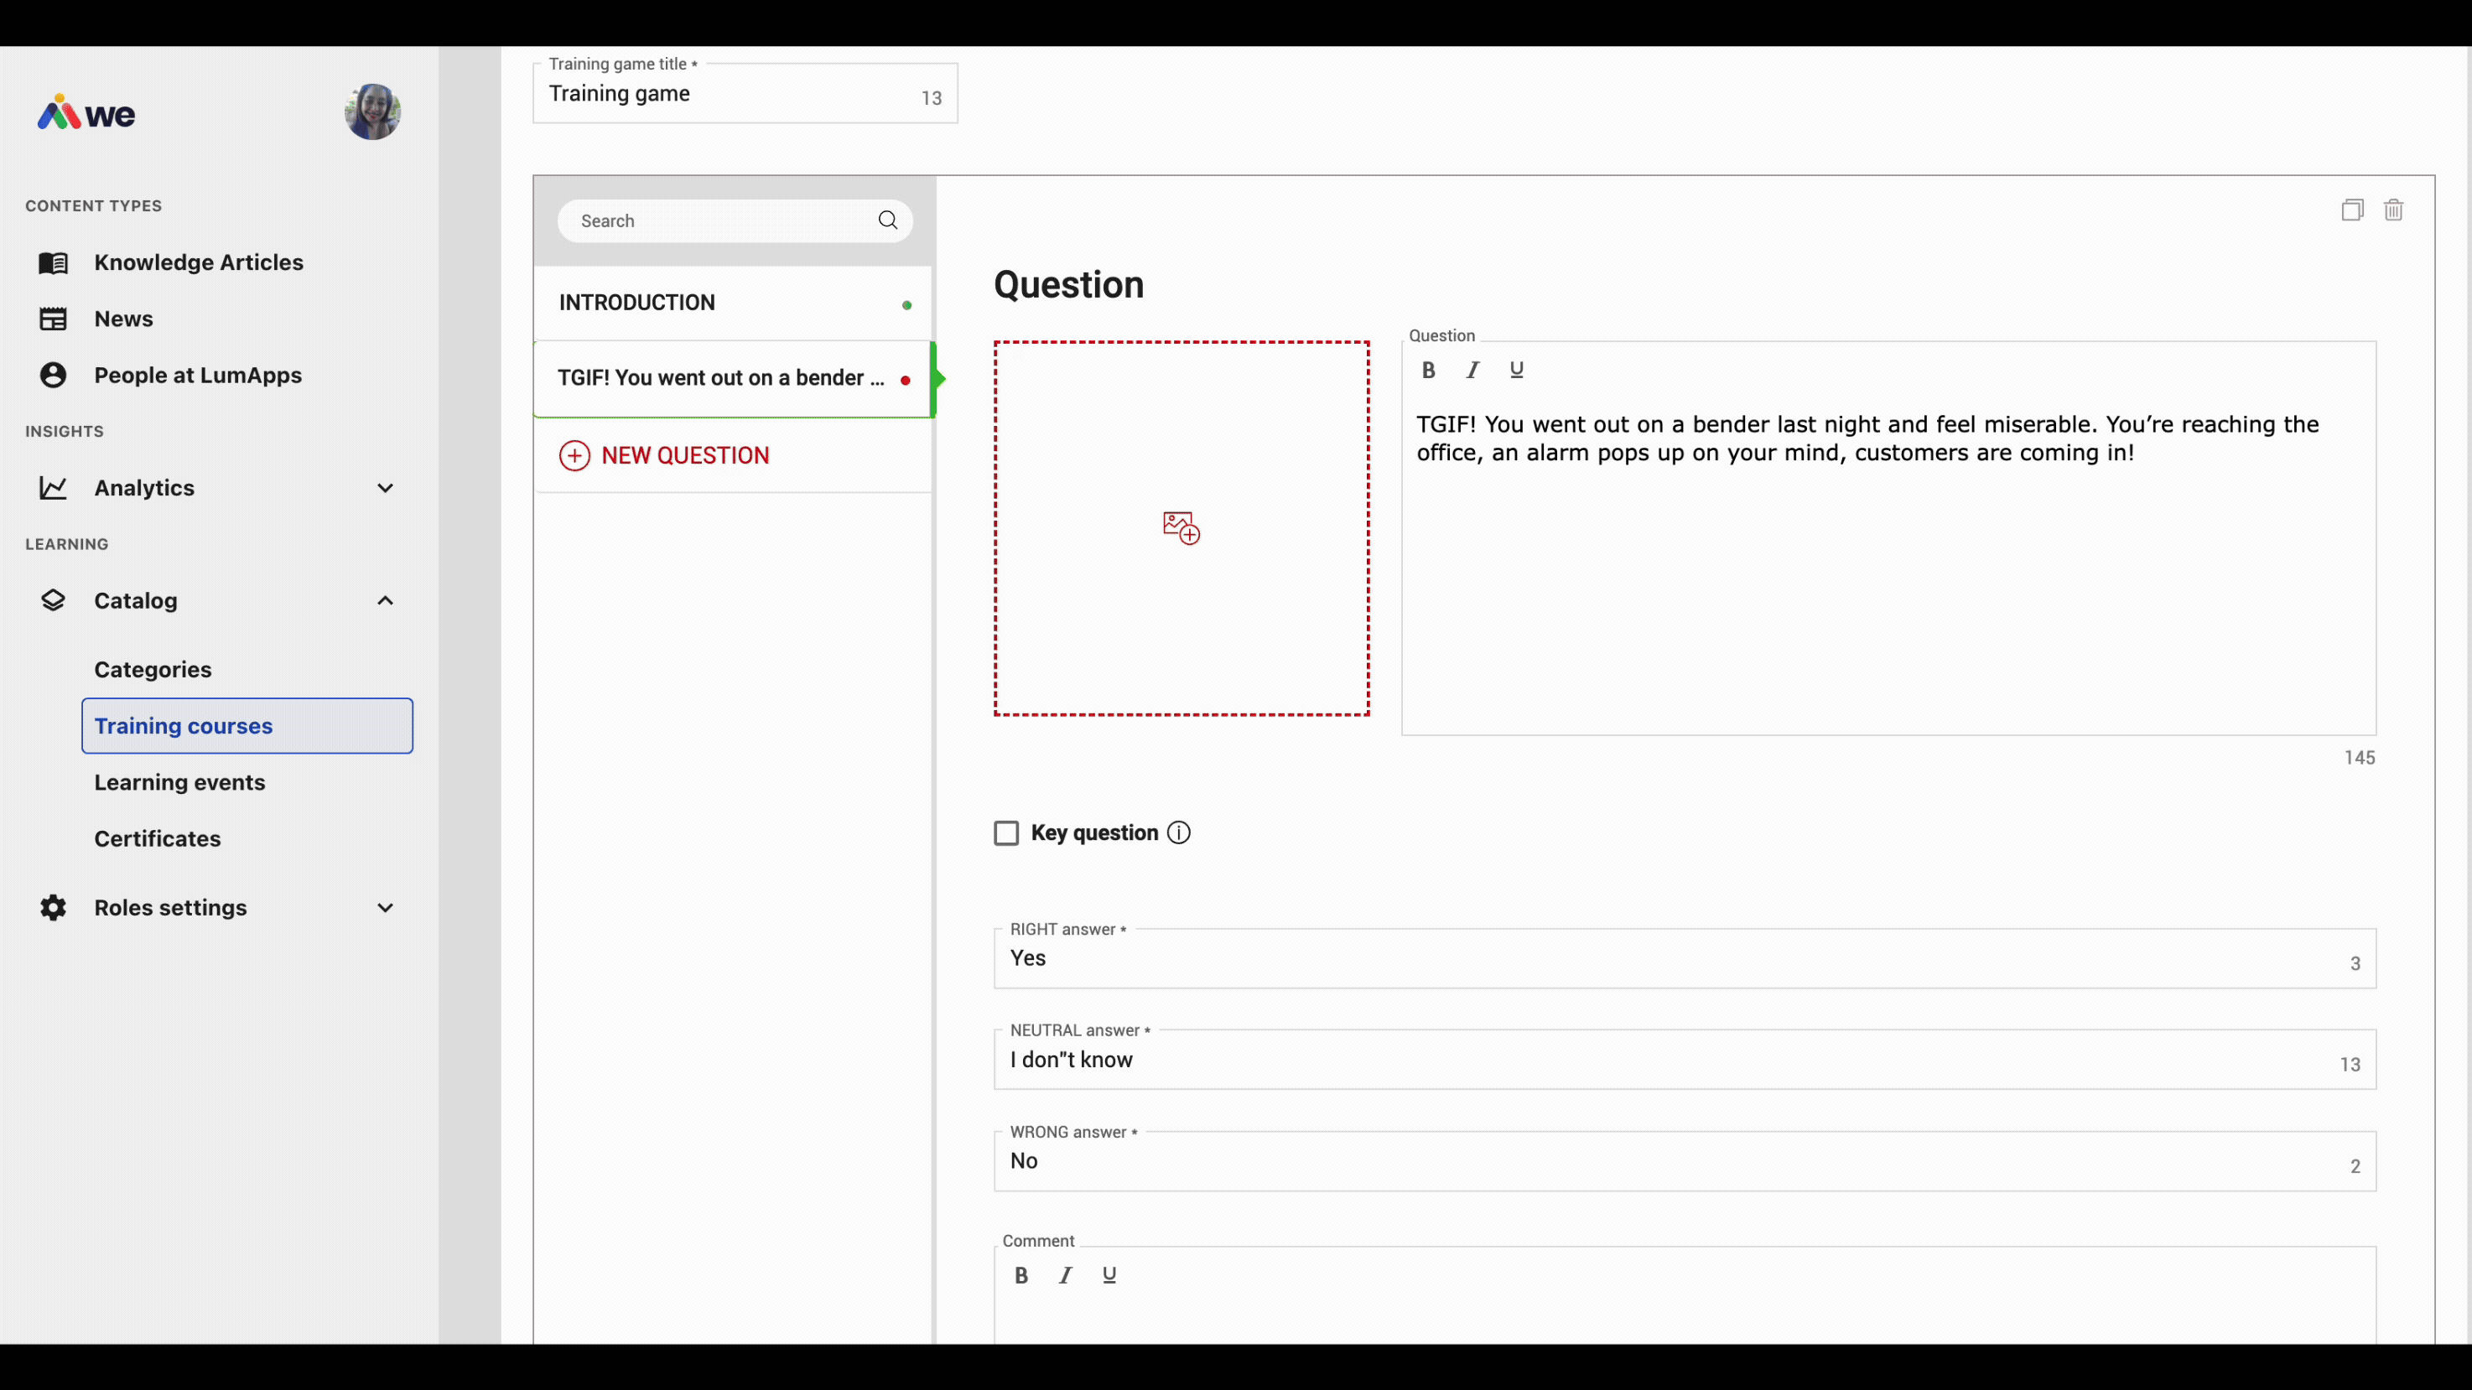Apply bold in the Comment editor
Screen dimensions: 2472x1390
tap(1021, 1275)
